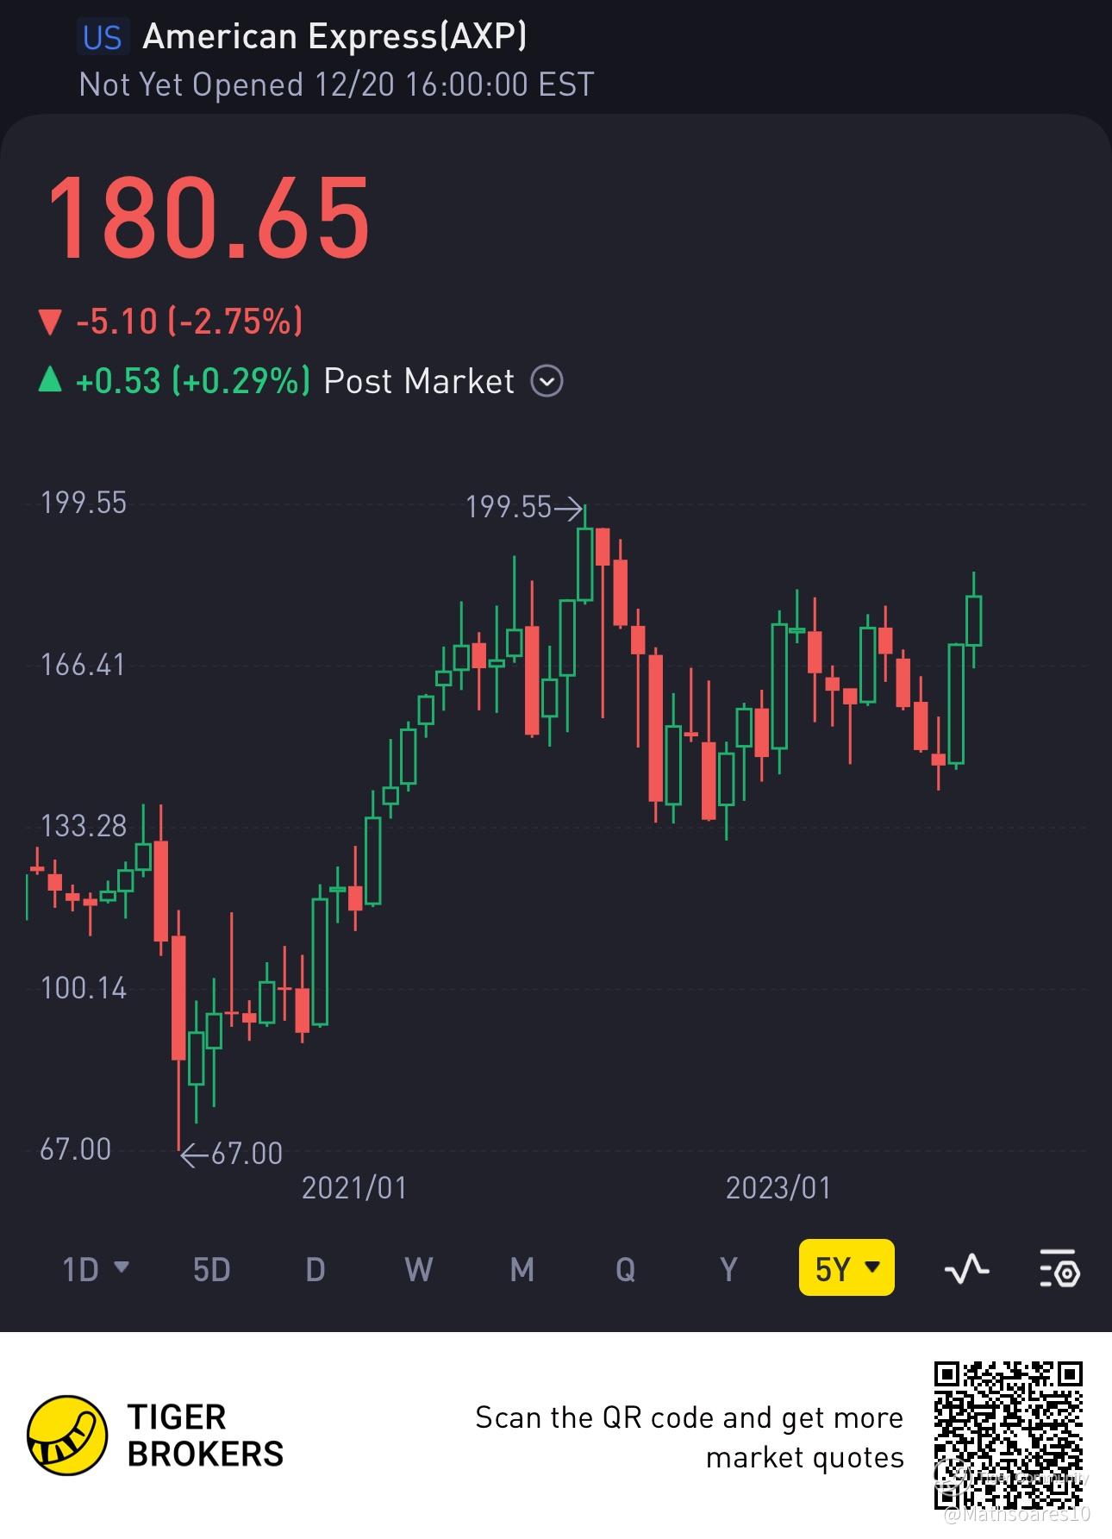Click the US market badge

(103, 38)
